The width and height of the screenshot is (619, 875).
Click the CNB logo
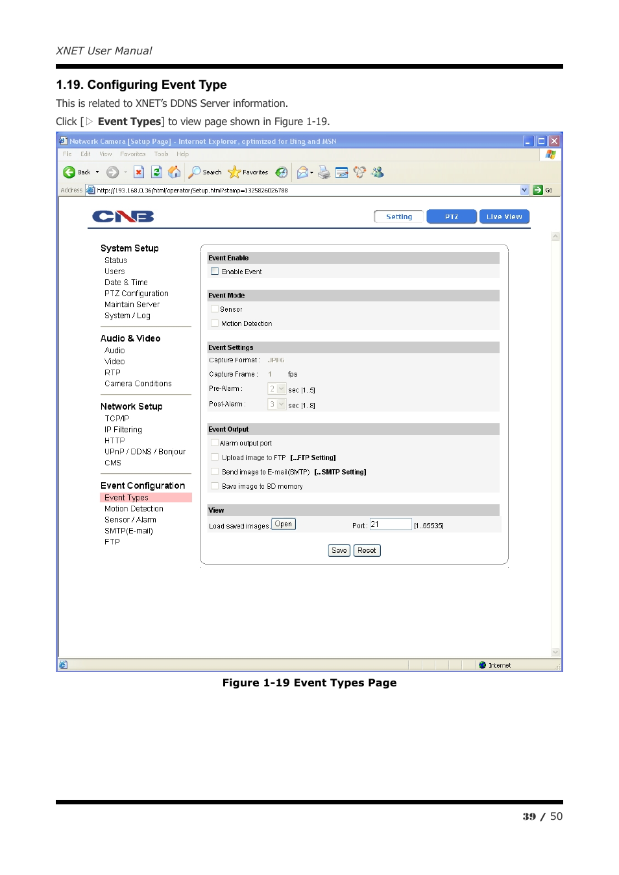(x=123, y=216)
